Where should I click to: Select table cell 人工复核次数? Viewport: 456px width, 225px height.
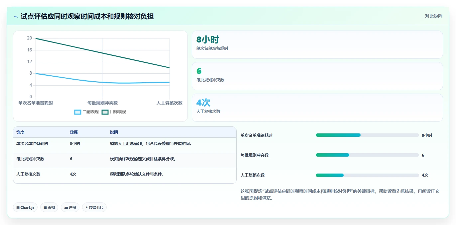(28, 174)
